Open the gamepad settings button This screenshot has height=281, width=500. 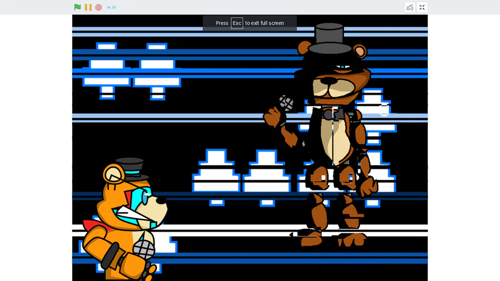pos(410,7)
